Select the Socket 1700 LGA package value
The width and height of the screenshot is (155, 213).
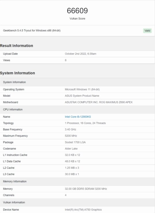click(75, 142)
